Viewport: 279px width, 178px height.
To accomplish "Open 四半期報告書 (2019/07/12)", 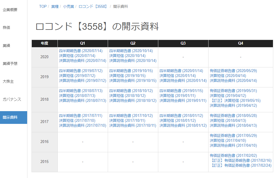I will click(x=81, y=71).
